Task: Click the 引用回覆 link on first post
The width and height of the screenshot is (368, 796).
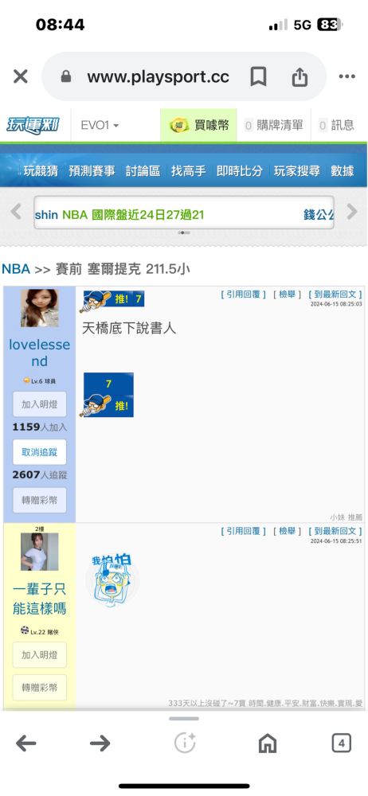Action: click(244, 295)
